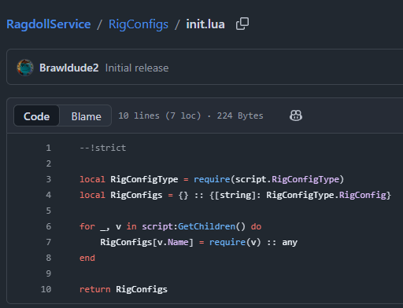Select line number 3
The height and width of the screenshot is (308, 403).
click(49, 179)
